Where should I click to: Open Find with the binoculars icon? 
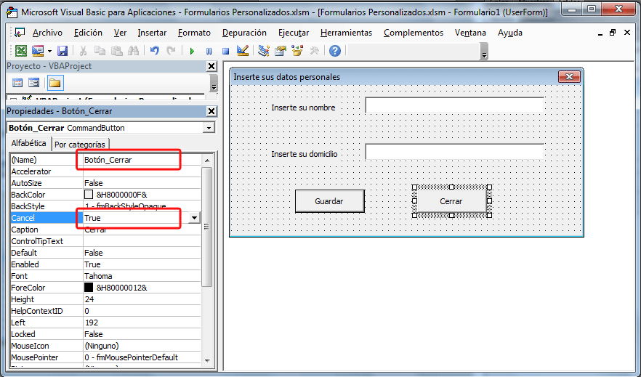pyautogui.click(x=133, y=51)
